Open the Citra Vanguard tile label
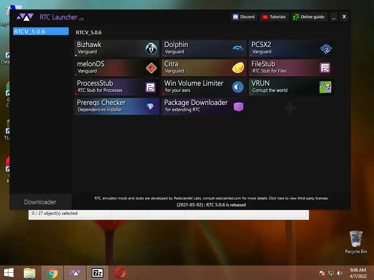374x280 pixels. click(x=174, y=67)
